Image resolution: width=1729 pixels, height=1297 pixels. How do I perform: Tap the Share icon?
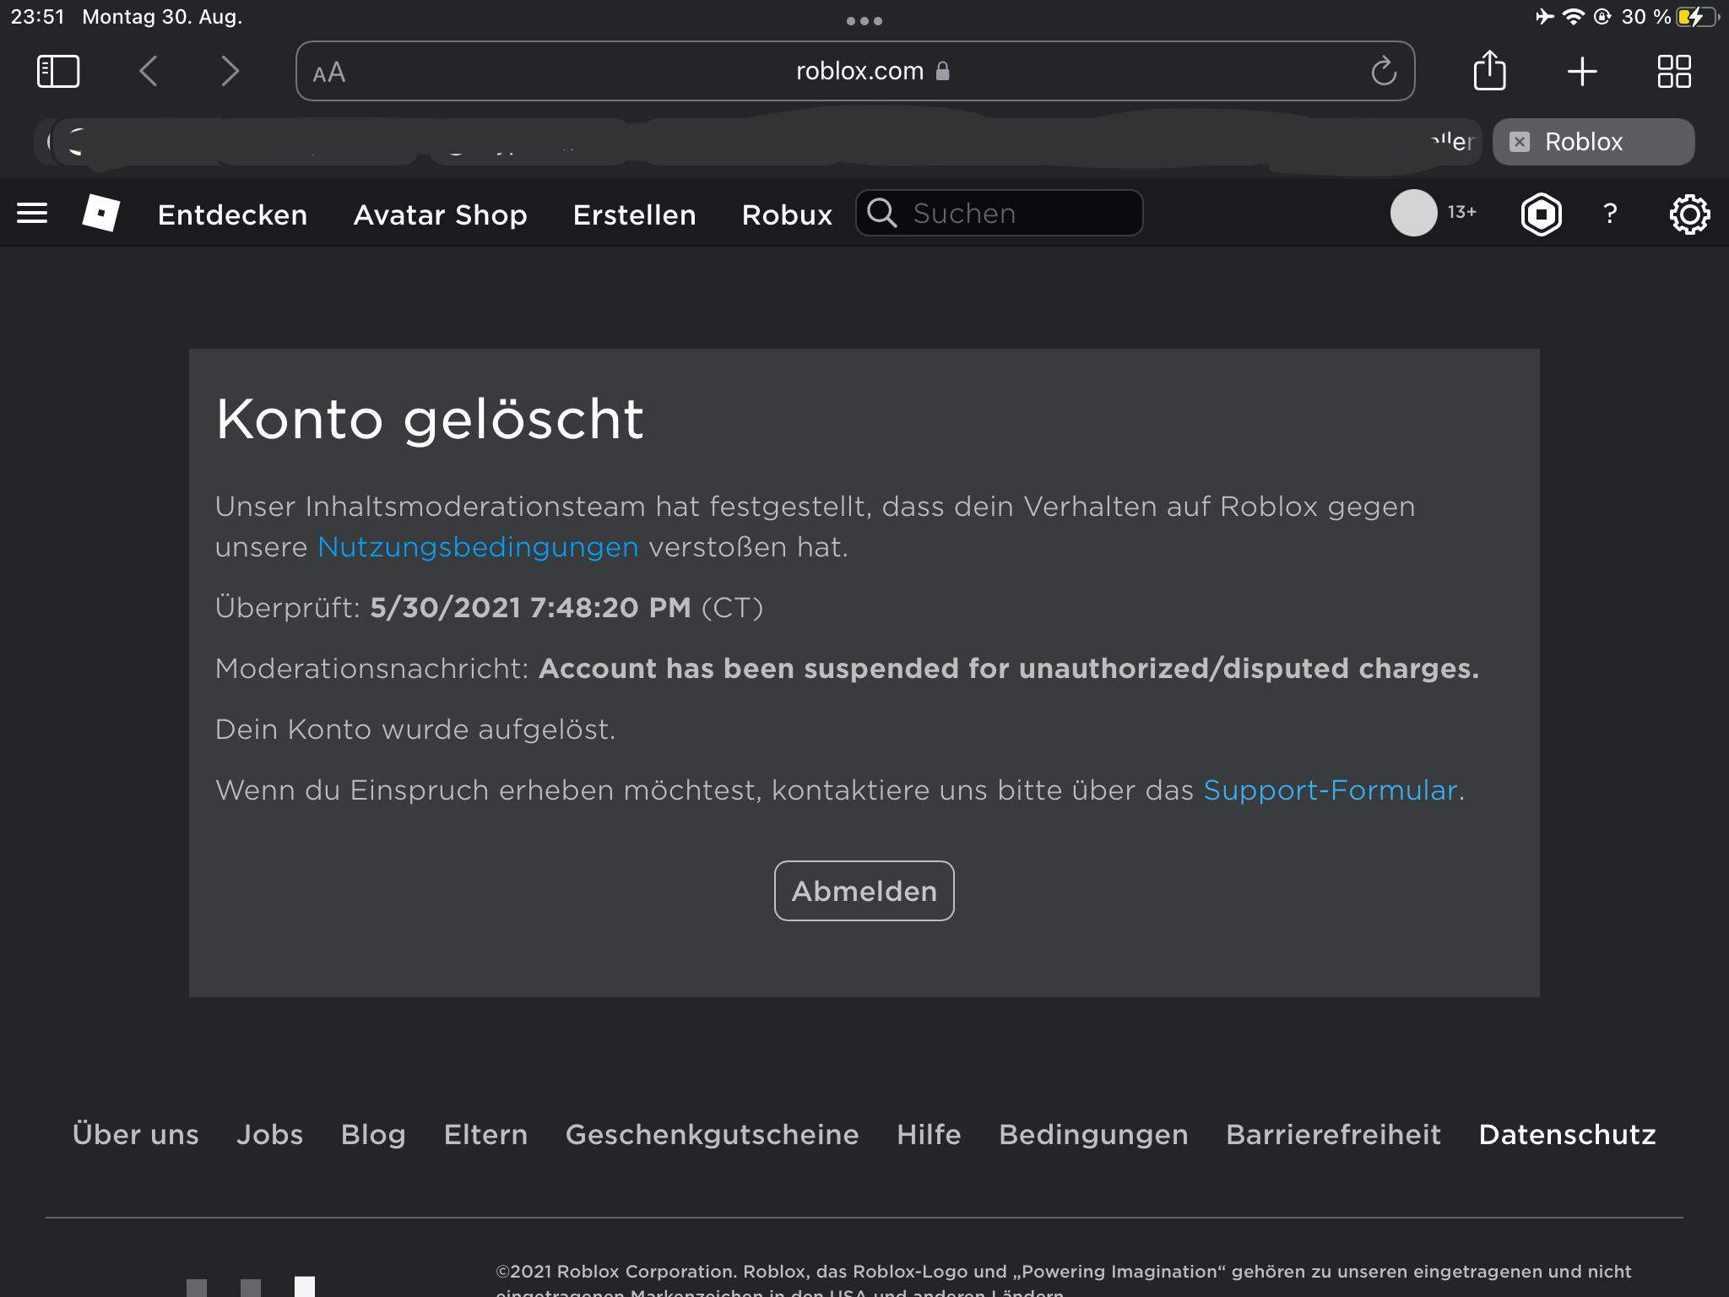coord(1489,70)
